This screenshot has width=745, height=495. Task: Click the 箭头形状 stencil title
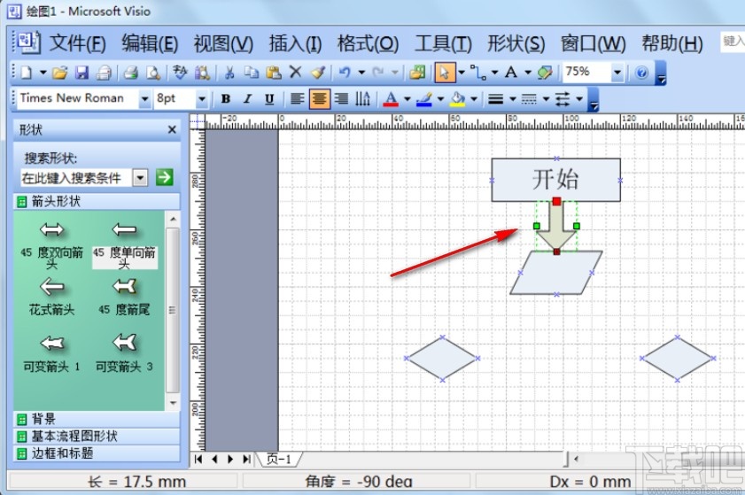point(97,201)
